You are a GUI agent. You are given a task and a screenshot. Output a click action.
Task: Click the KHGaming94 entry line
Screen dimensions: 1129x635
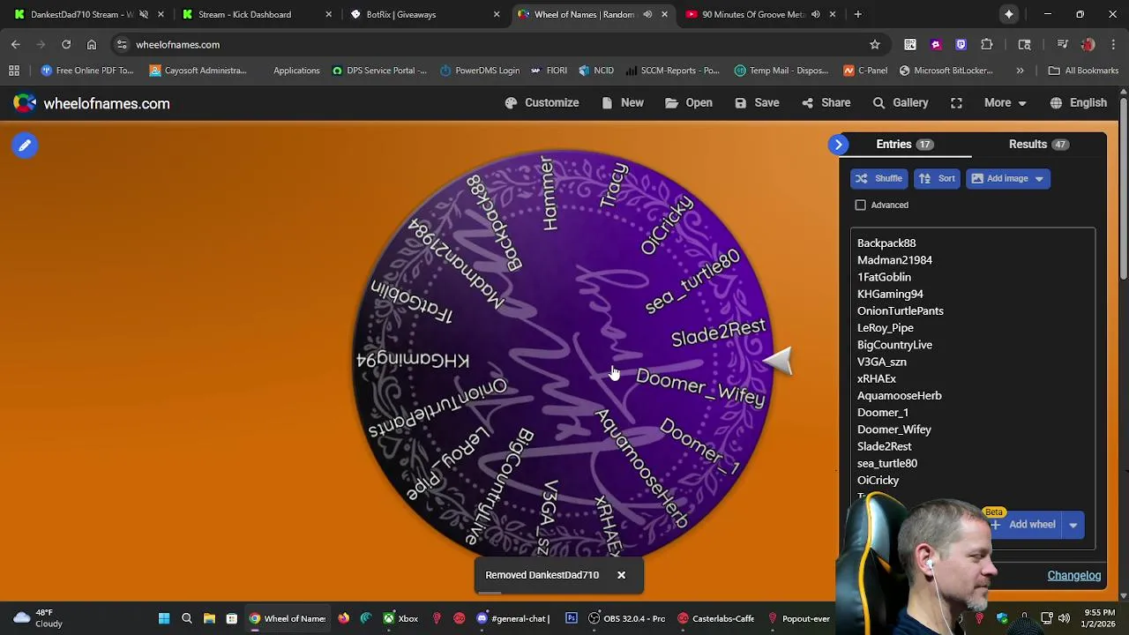pyautogui.click(x=890, y=294)
